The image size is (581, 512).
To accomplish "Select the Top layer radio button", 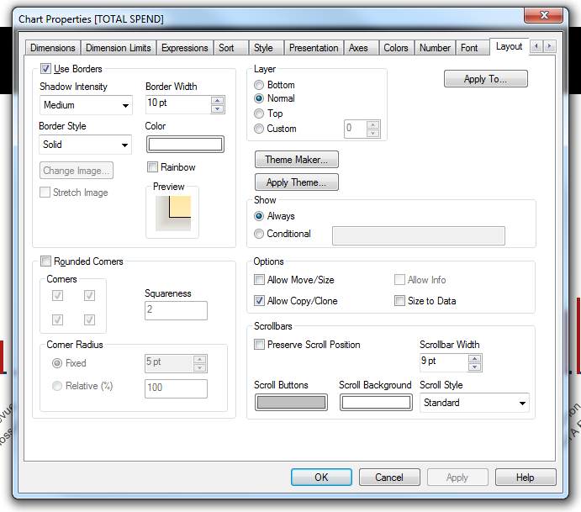I will [x=259, y=113].
